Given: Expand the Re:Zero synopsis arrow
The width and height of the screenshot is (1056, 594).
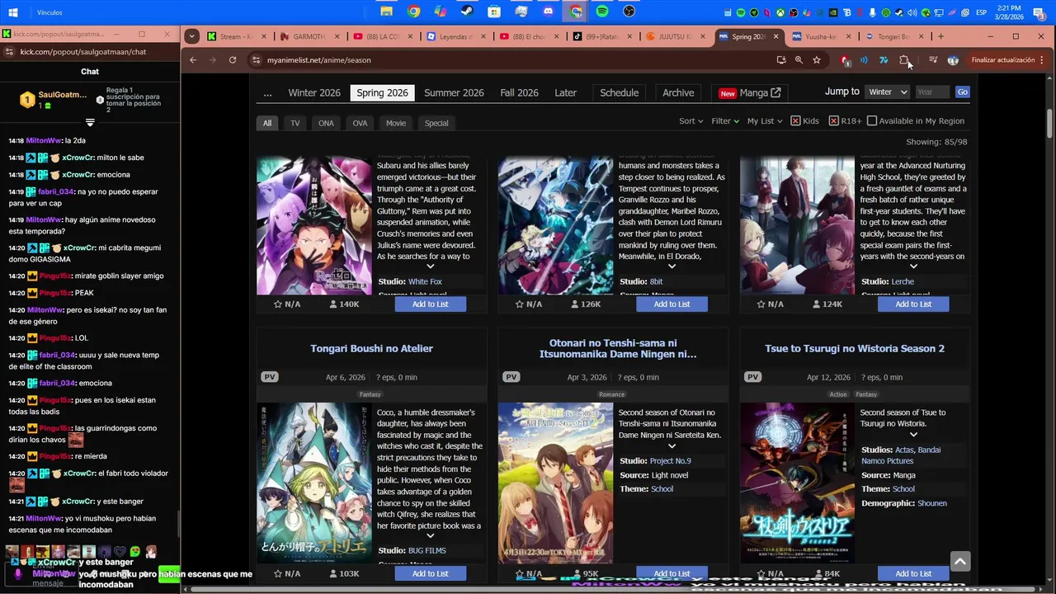Looking at the screenshot, I should (430, 266).
